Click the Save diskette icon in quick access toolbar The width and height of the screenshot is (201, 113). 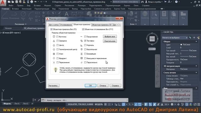tap(17, 2)
